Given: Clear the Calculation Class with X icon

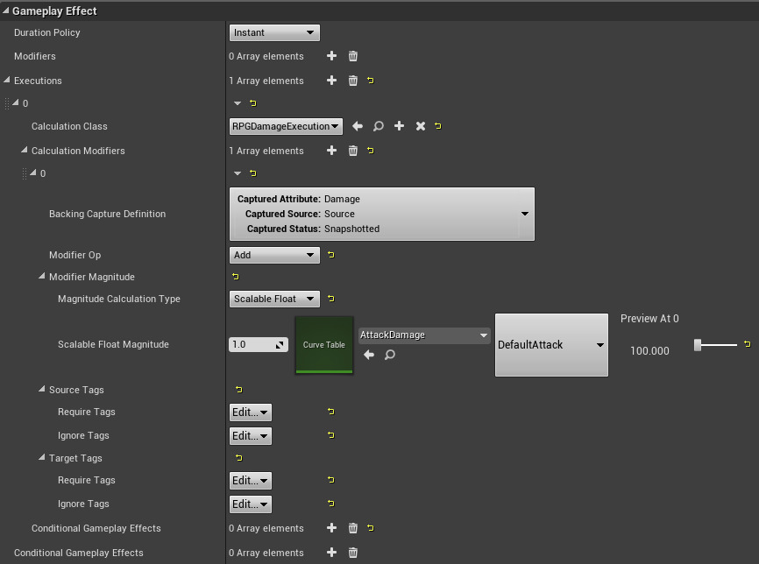Looking at the screenshot, I should click(x=420, y=126).
